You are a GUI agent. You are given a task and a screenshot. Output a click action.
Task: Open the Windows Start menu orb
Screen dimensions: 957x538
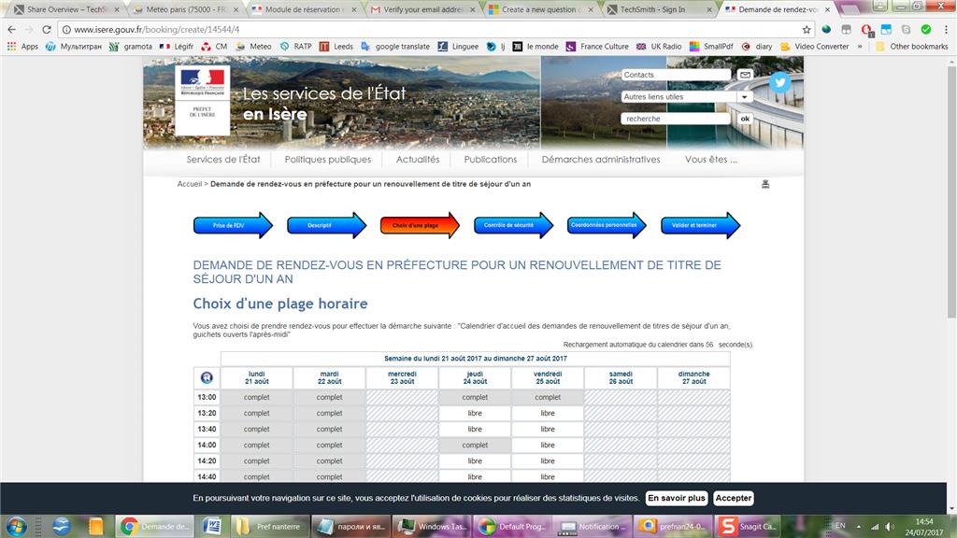click(17, 526)
